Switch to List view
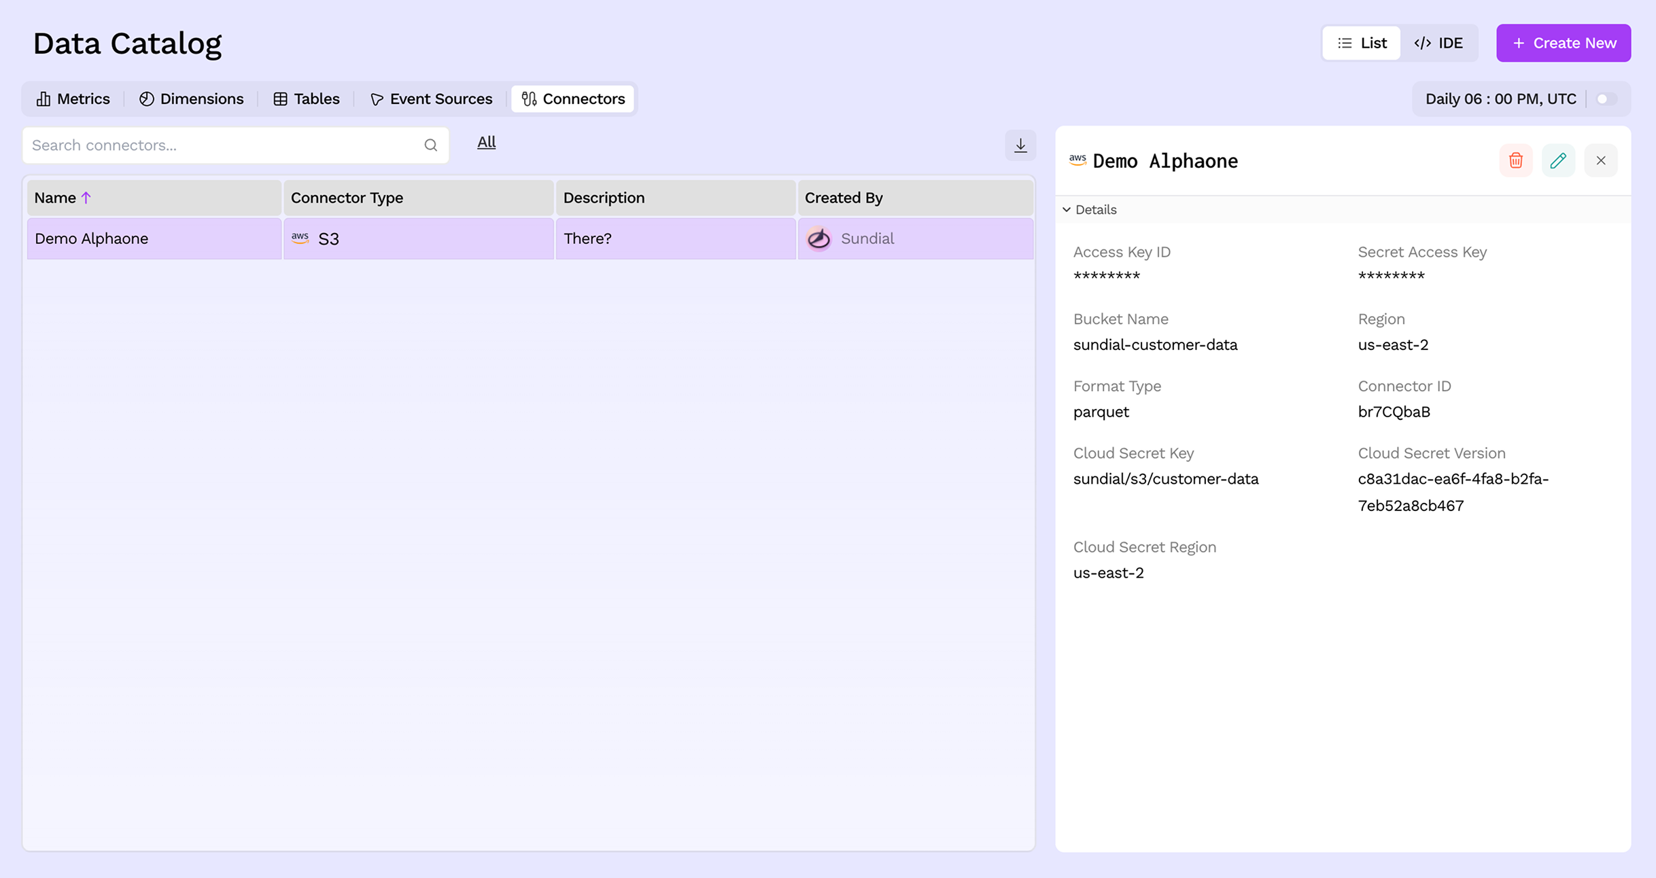 [x=1361, y=43]
